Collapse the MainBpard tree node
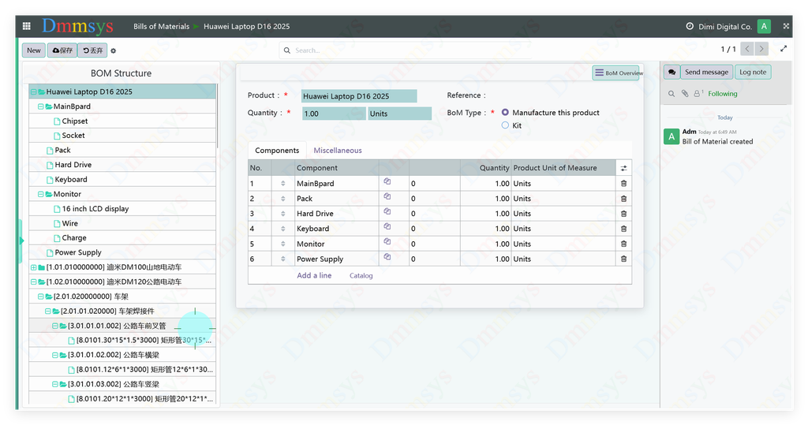The width and height of the screenshot is (808, 425). [x=41, y=106]
